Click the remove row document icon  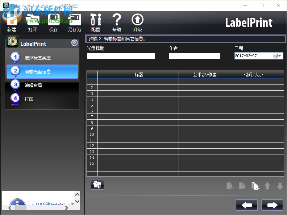242,186
